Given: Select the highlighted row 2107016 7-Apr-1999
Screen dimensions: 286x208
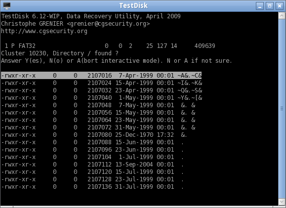Looking at the screenshot, I should (x=101, y=76).
